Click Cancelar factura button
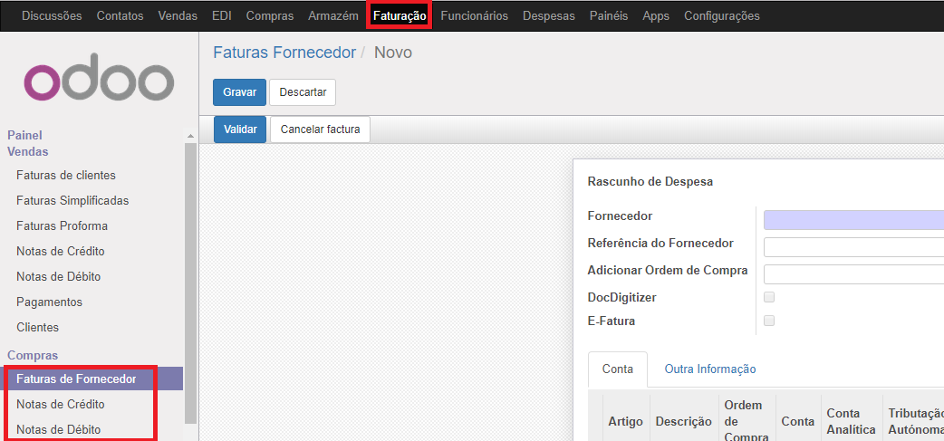This screenshot has height=441, width=944. (x=320, y=129)
